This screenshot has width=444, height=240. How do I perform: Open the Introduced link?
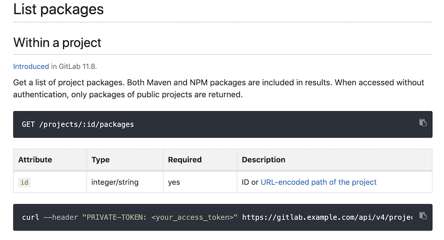(31, 67)
